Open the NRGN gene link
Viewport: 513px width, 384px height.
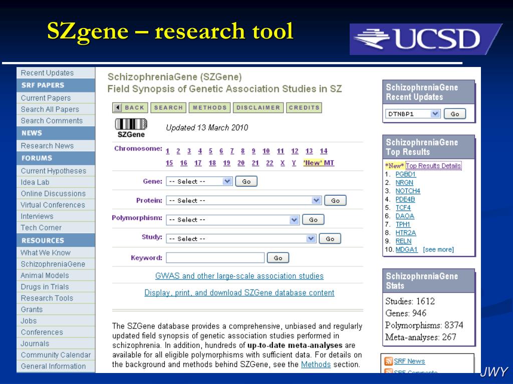[404, 182]
